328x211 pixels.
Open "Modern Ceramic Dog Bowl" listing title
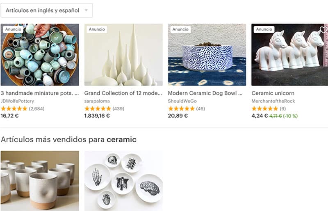tap(205, 93)
